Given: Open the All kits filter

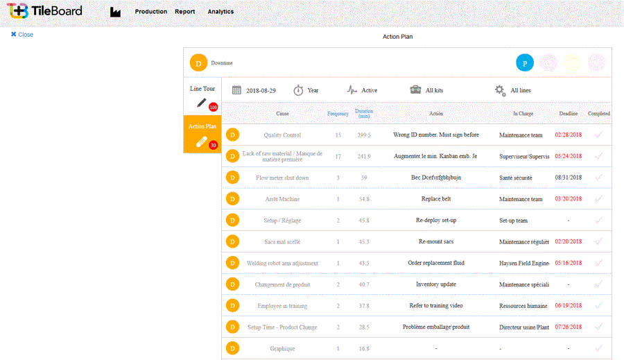Looking at the screenshot, I should coord(434,90).
